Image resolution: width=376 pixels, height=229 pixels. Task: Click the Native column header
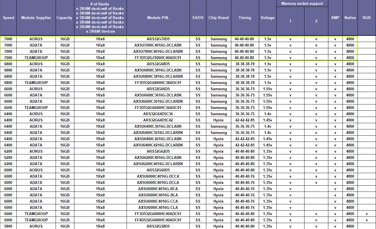click(350, 18)
